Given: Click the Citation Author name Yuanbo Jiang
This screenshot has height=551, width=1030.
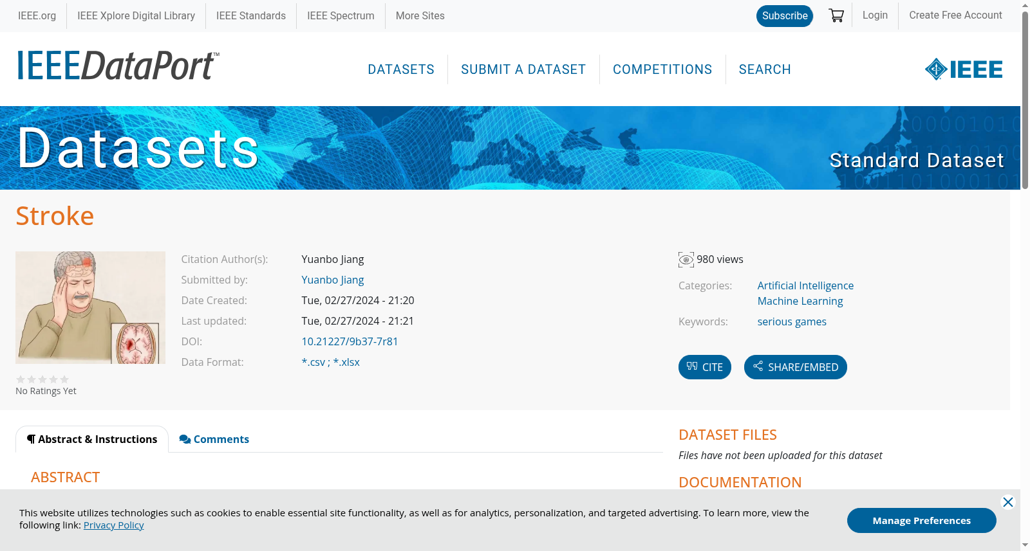Looking at the screenshot, I should pyautogui.click(x=333, y=260).
